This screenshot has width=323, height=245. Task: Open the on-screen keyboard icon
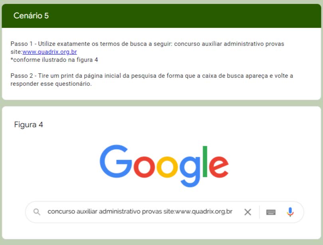click(x=271, y=212)
